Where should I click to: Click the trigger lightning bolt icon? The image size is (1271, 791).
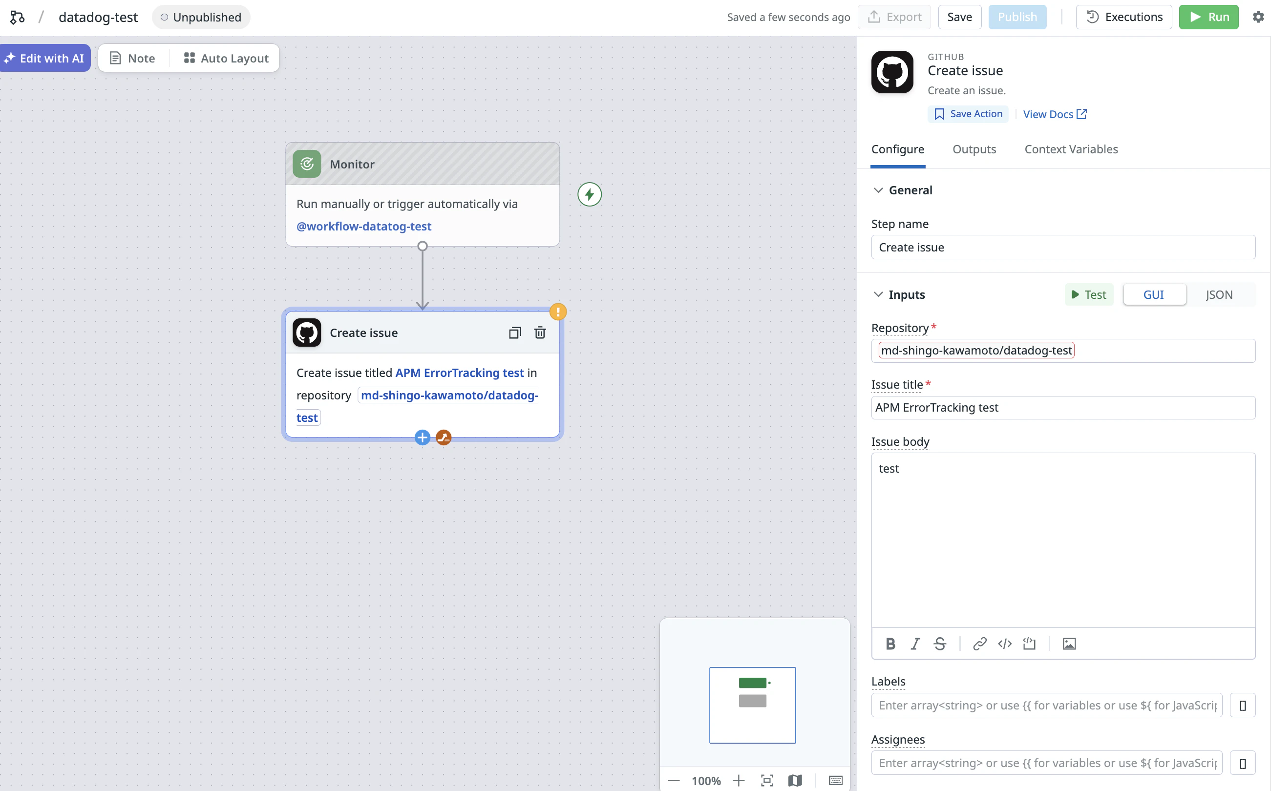(x=589, y=195)
